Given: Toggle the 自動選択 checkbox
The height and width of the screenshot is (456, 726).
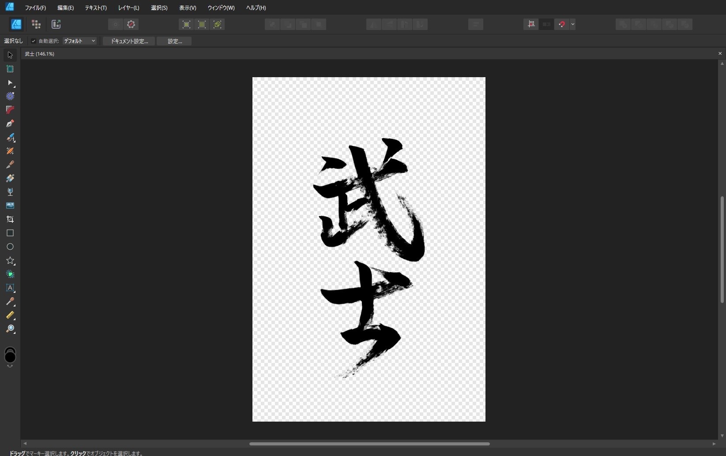Looking at the screenshot, I should coord(34,41).
